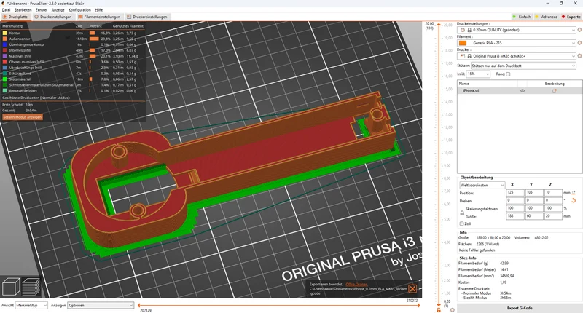The image size is (583, 313).
Task: Click Skalierungsfaktoren Z field
Action: pos(553,208)
